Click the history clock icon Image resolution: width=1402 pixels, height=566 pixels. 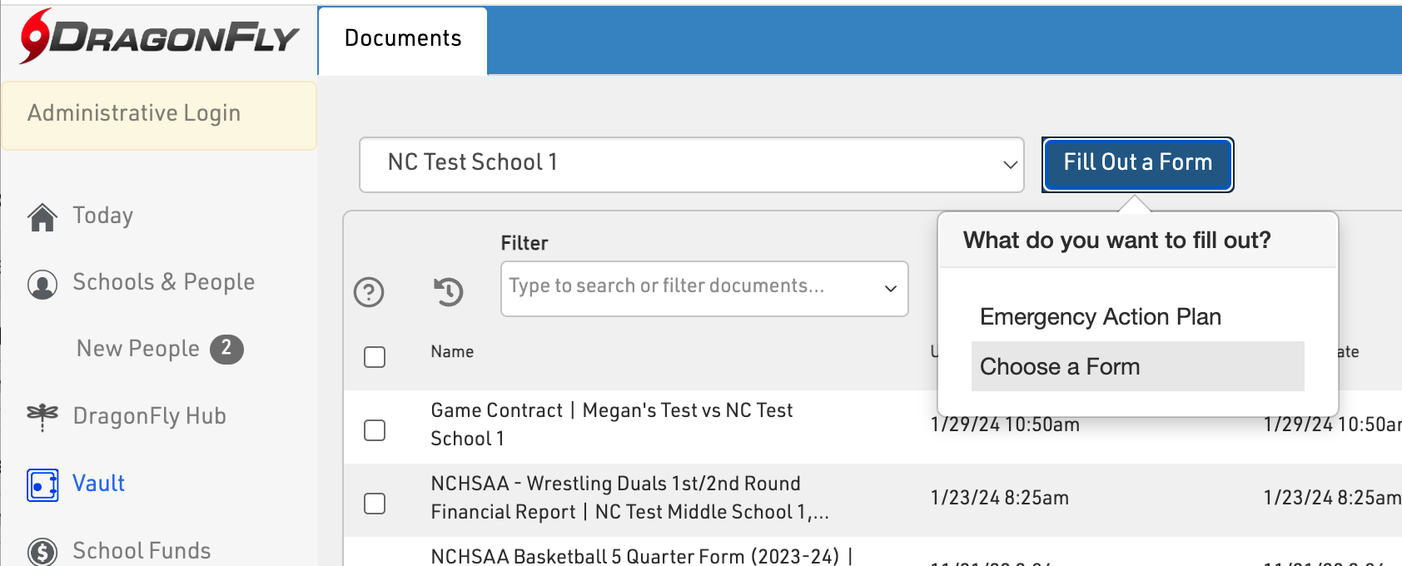(x=449, y=291)
